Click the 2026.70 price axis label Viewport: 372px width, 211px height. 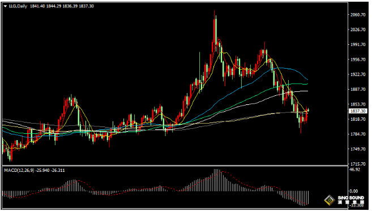pyautogui.click(x=358, y=29)
